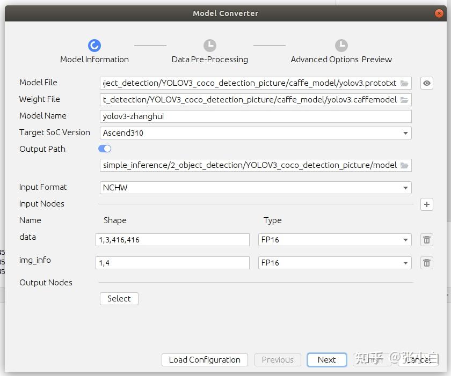Delete the img_info input node
Screen dimensions: 451x376
(x=427, y=263)
